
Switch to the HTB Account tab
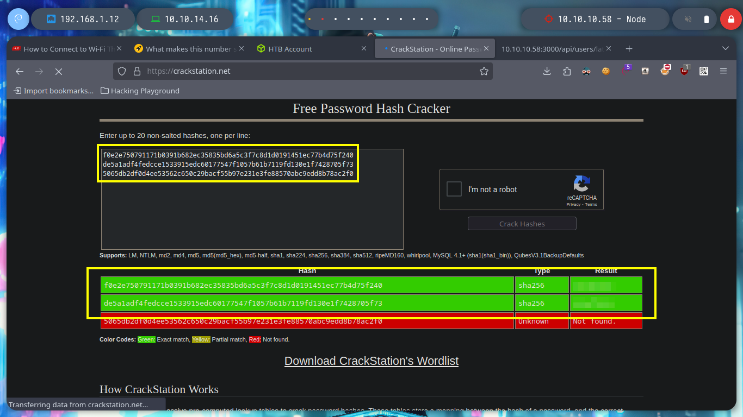pyautogui.click(x=312, y=49)
